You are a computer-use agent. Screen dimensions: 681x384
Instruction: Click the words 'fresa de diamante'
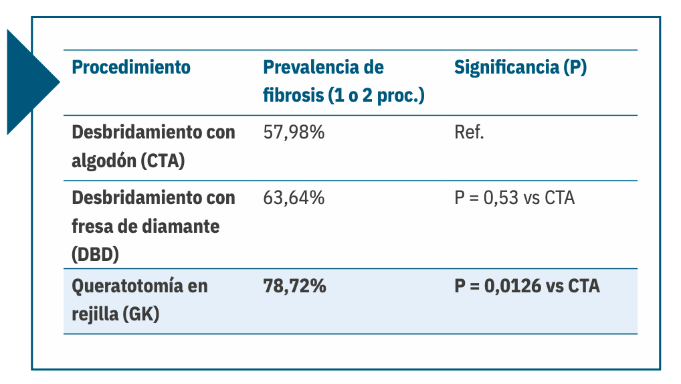pyautogui.click(x=145, y=226)
